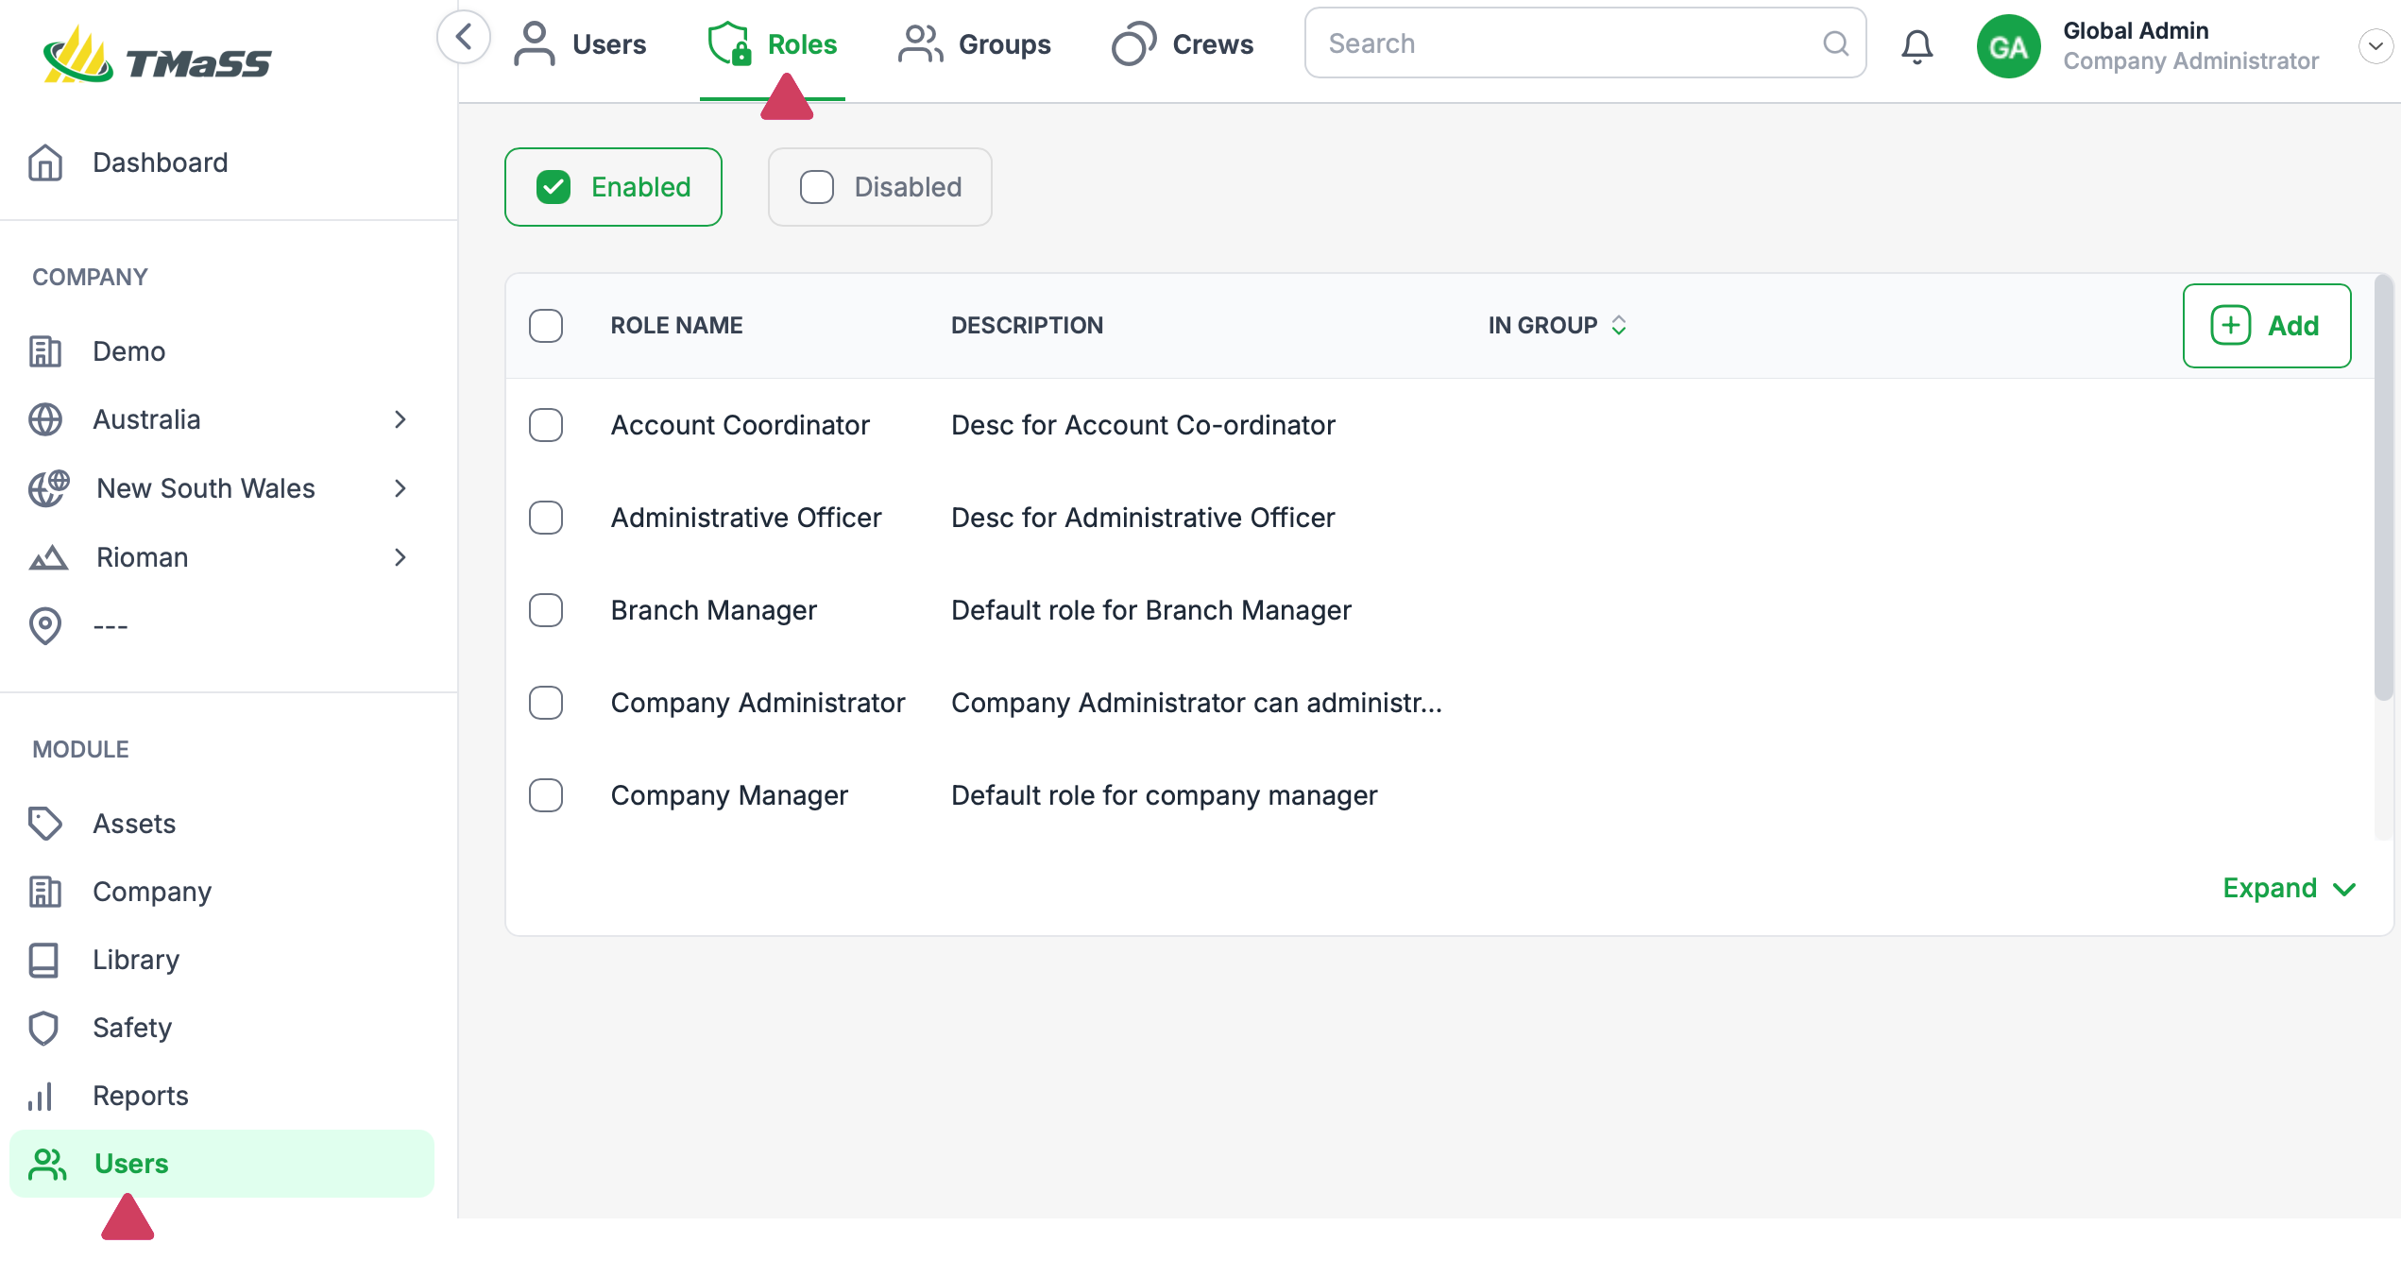Open Dashboard via the home icon
The width and height of the screenshot is (2401, 1277).
[x=45, y=162]
